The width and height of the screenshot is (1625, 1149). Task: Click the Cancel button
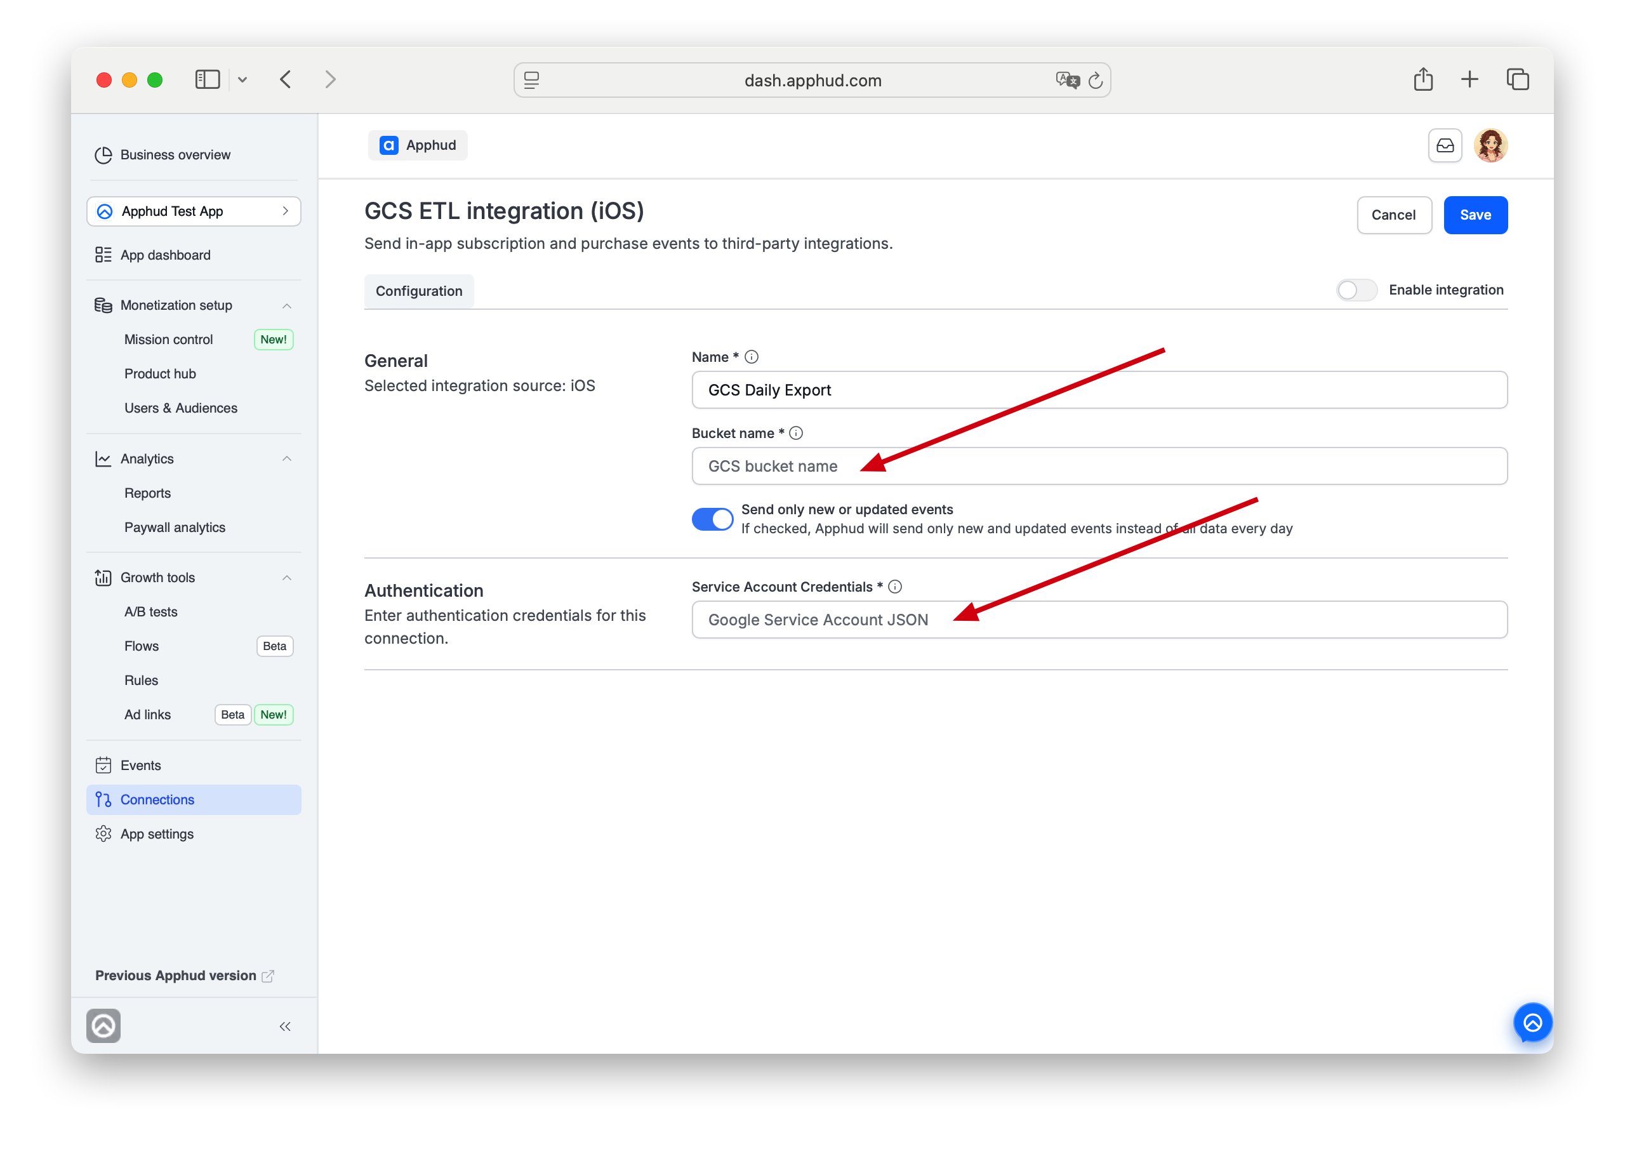pos(1393,215)
